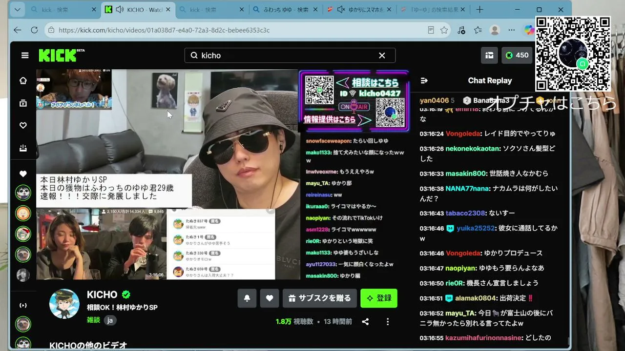Click the kicho search input field

[x=290, y=56]
